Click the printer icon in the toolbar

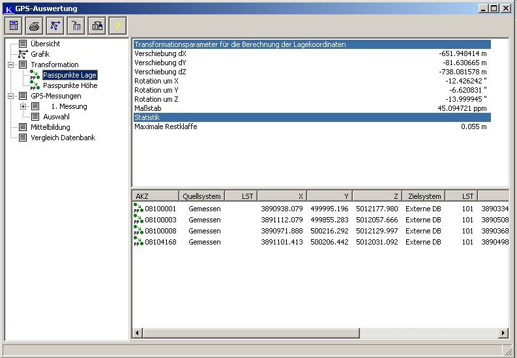[x=35, y=25]
